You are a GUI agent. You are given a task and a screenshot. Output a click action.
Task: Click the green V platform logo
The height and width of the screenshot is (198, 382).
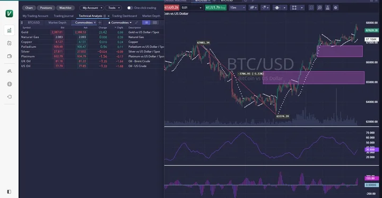pos(9,14)
